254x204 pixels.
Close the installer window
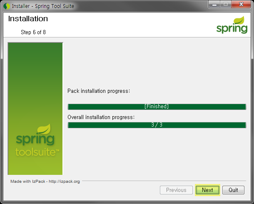click(x=241, y=4)
